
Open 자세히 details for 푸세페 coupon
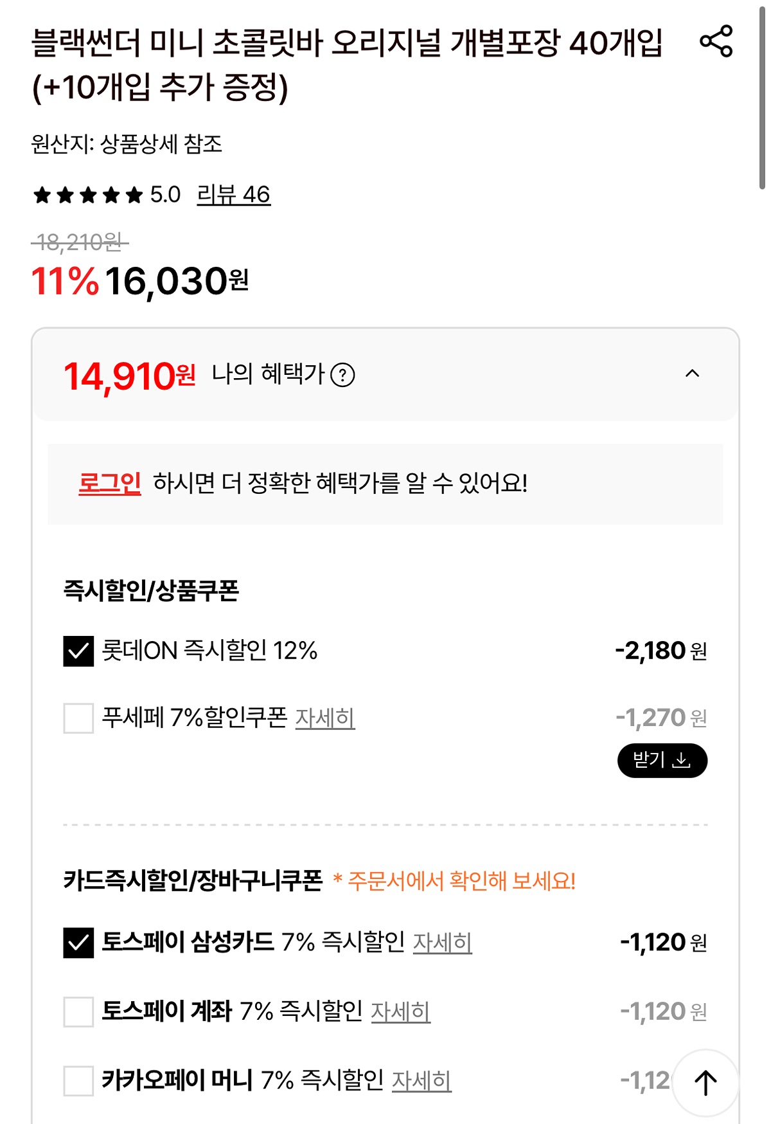[324, 718]
